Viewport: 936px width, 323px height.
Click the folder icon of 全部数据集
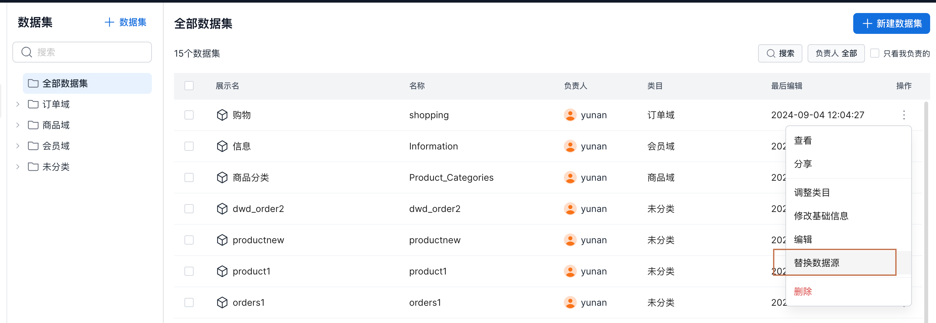click(33, 83)
